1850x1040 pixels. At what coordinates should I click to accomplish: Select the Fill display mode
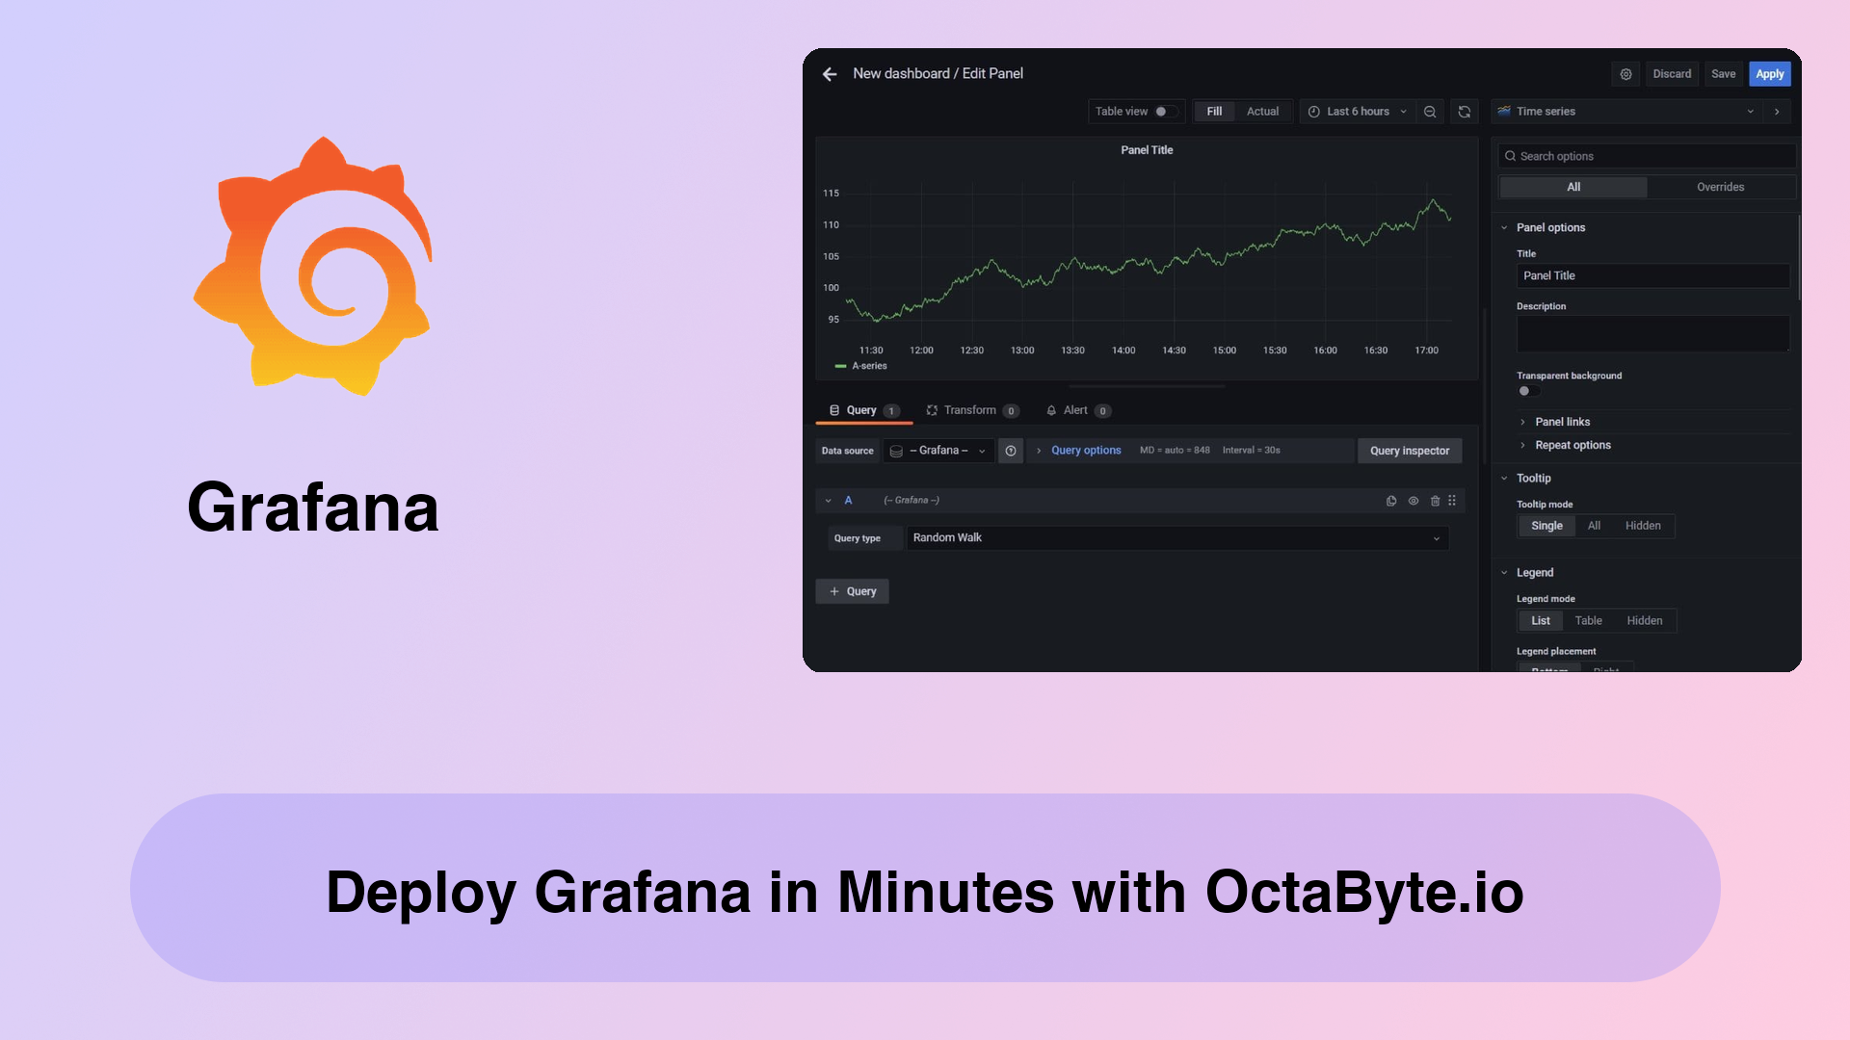tap(1213, 111)
